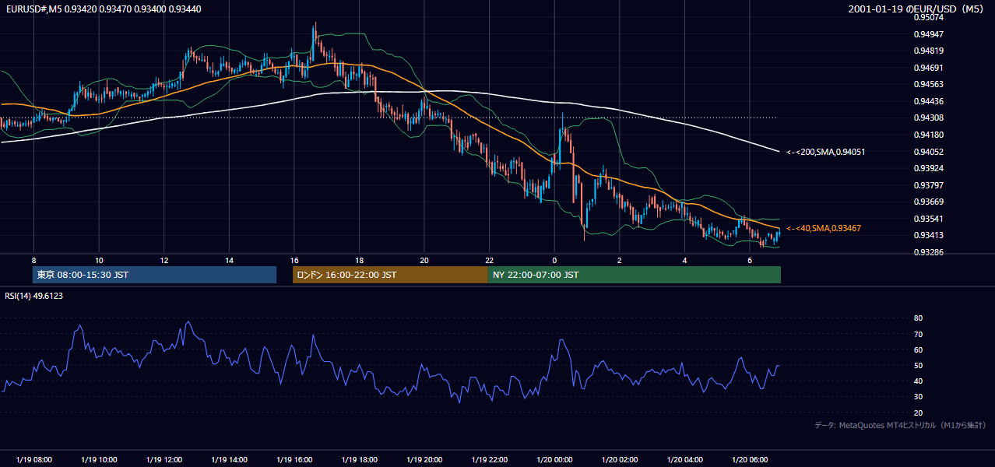
Task: Click price axis value 0.93669
Action: click(x=928, y=202)
